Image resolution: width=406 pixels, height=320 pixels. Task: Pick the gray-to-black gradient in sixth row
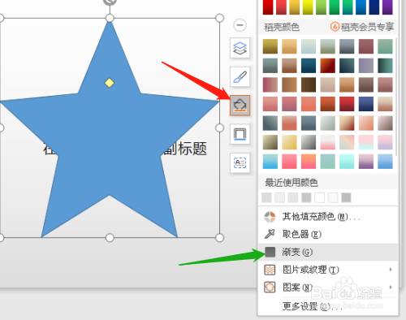point(309,142)
